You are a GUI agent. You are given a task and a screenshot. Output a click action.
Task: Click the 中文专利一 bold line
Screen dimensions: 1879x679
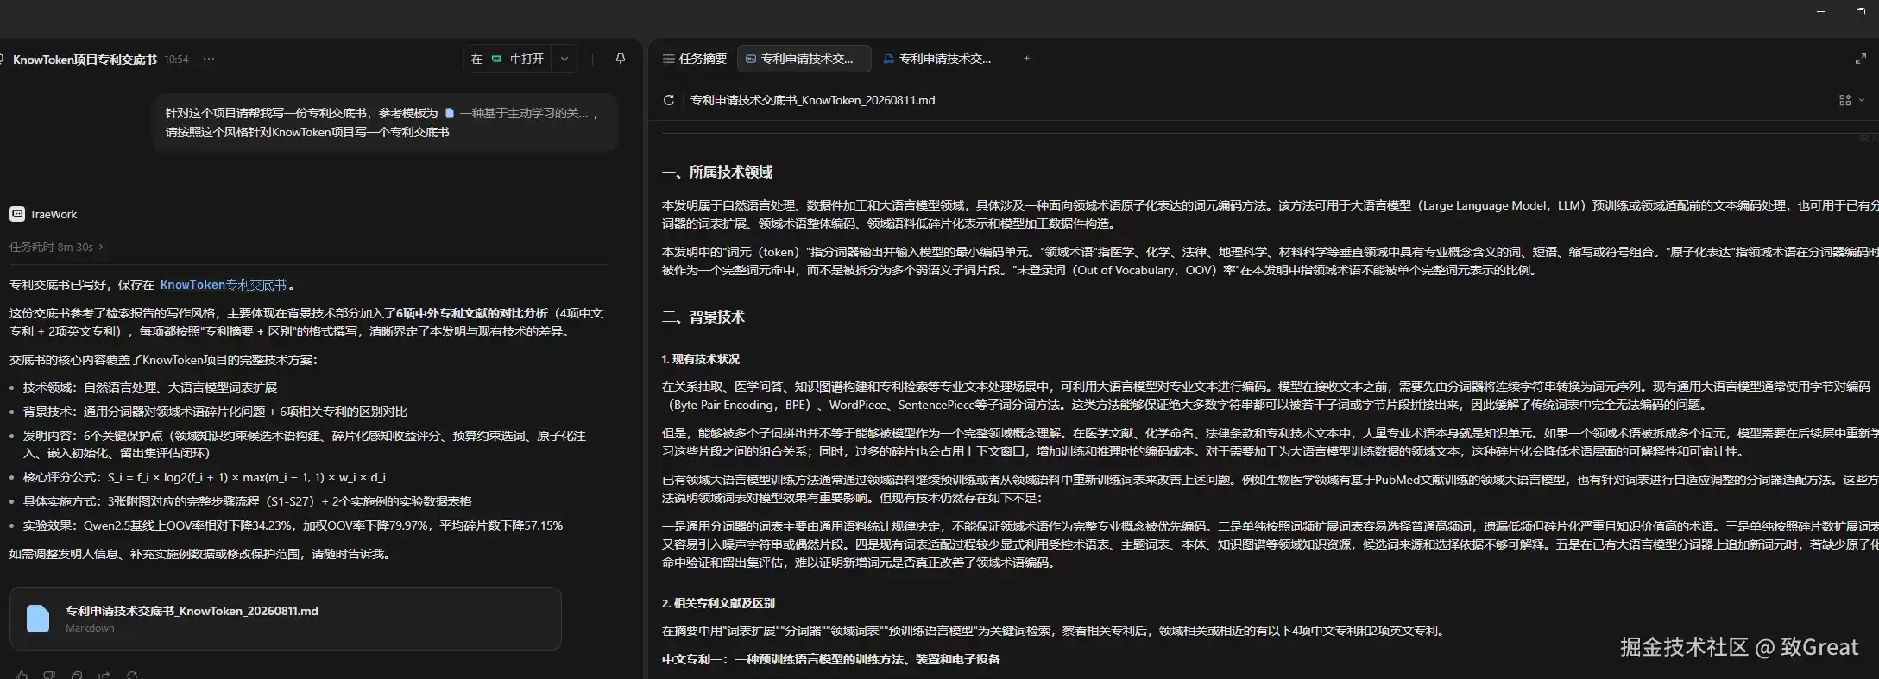click(x=831, y=659)
